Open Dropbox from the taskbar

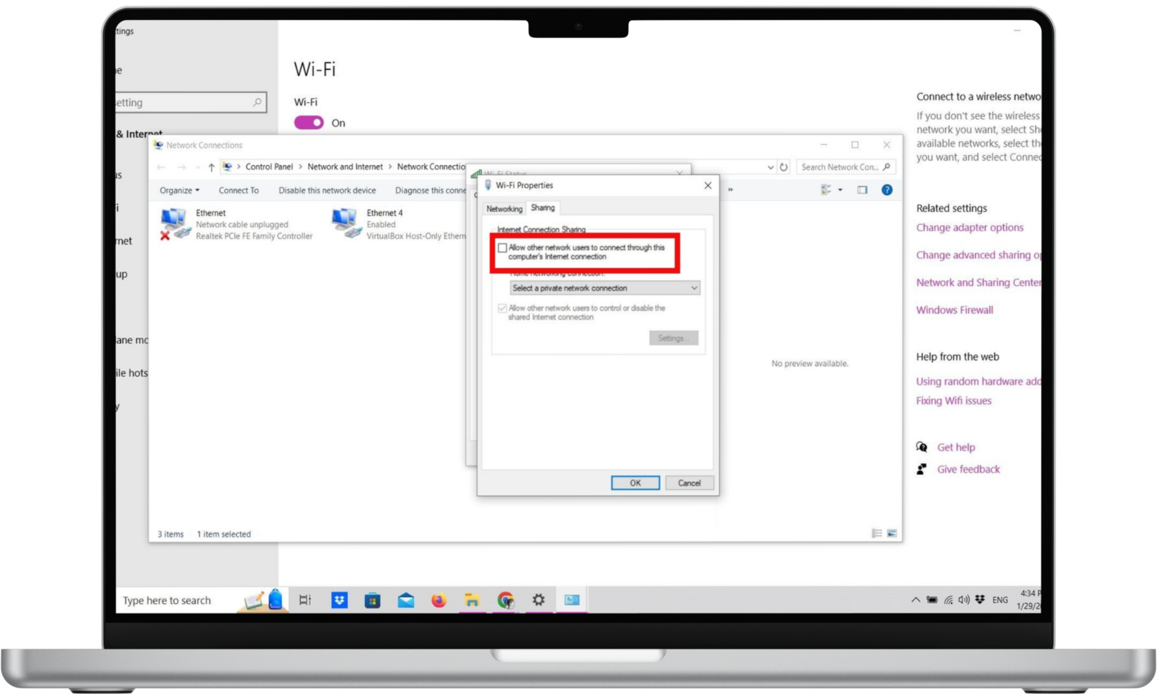(340, 600)
